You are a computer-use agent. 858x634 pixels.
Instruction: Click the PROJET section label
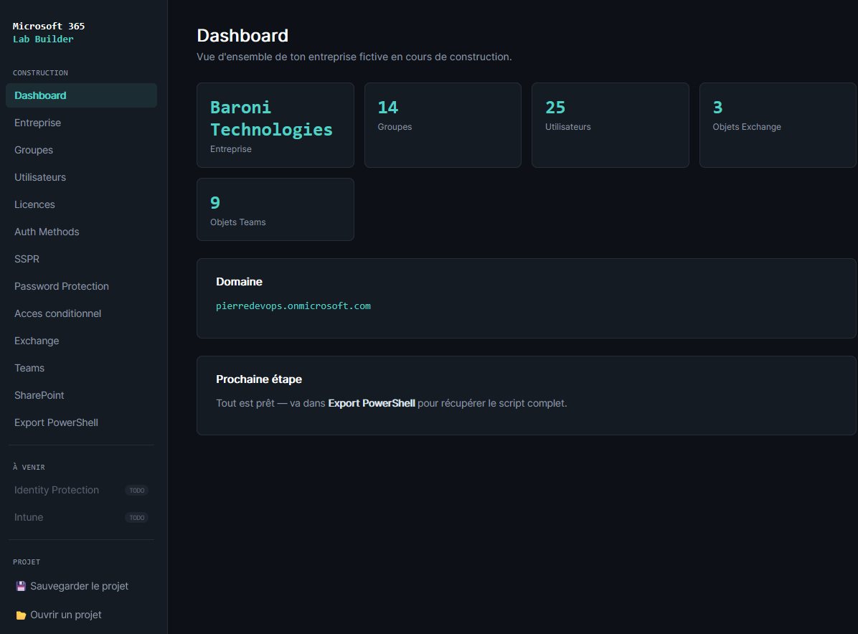[x=27, y=562]
